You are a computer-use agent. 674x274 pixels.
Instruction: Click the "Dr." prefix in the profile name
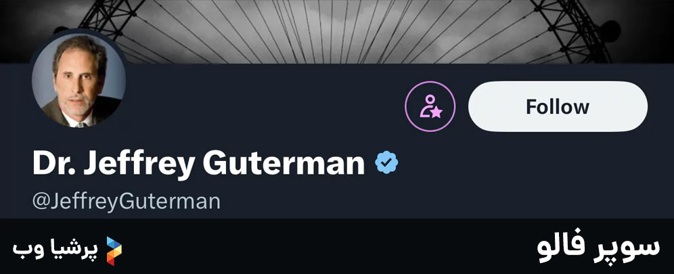tap(52, 164)
